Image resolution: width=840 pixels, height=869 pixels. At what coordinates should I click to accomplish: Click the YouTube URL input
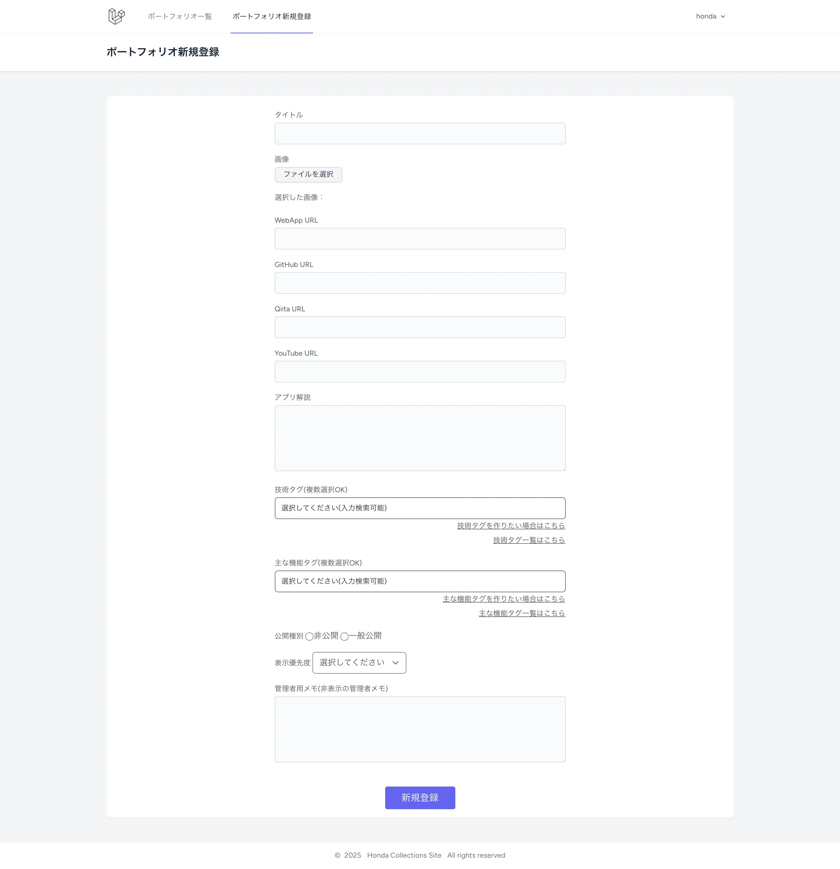click(x=419, y=372)
